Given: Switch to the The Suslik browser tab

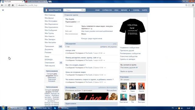Looking at the screenshot, I should [x=12, y=2].
